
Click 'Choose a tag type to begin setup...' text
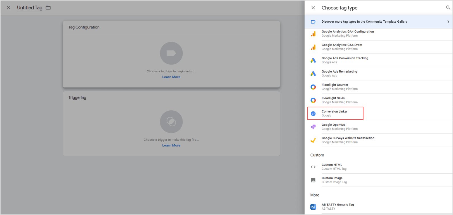(x=171, y=71)
